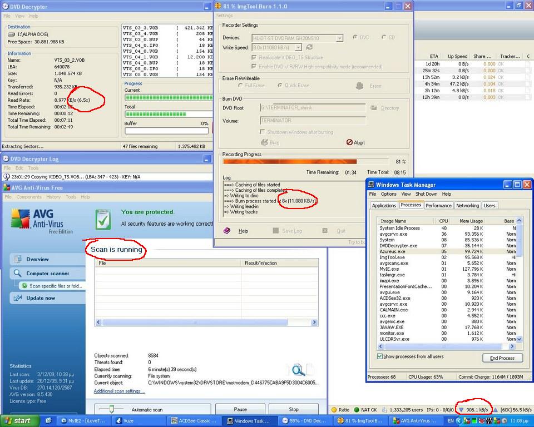534x427 pixels.
Task: Click the Quit icon in ImgTool Burn
Action: pos(325,231)
